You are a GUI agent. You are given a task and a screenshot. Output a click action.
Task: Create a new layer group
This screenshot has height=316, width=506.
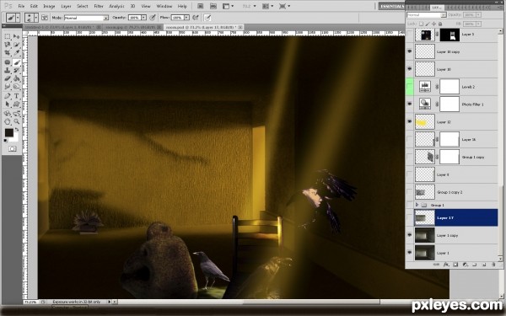click(x=474, y=265)
